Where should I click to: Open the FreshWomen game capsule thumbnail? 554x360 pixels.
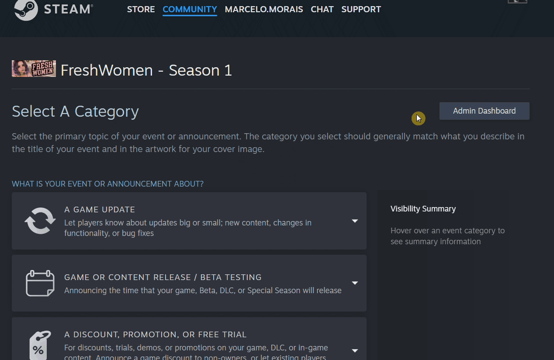point(34,69)
